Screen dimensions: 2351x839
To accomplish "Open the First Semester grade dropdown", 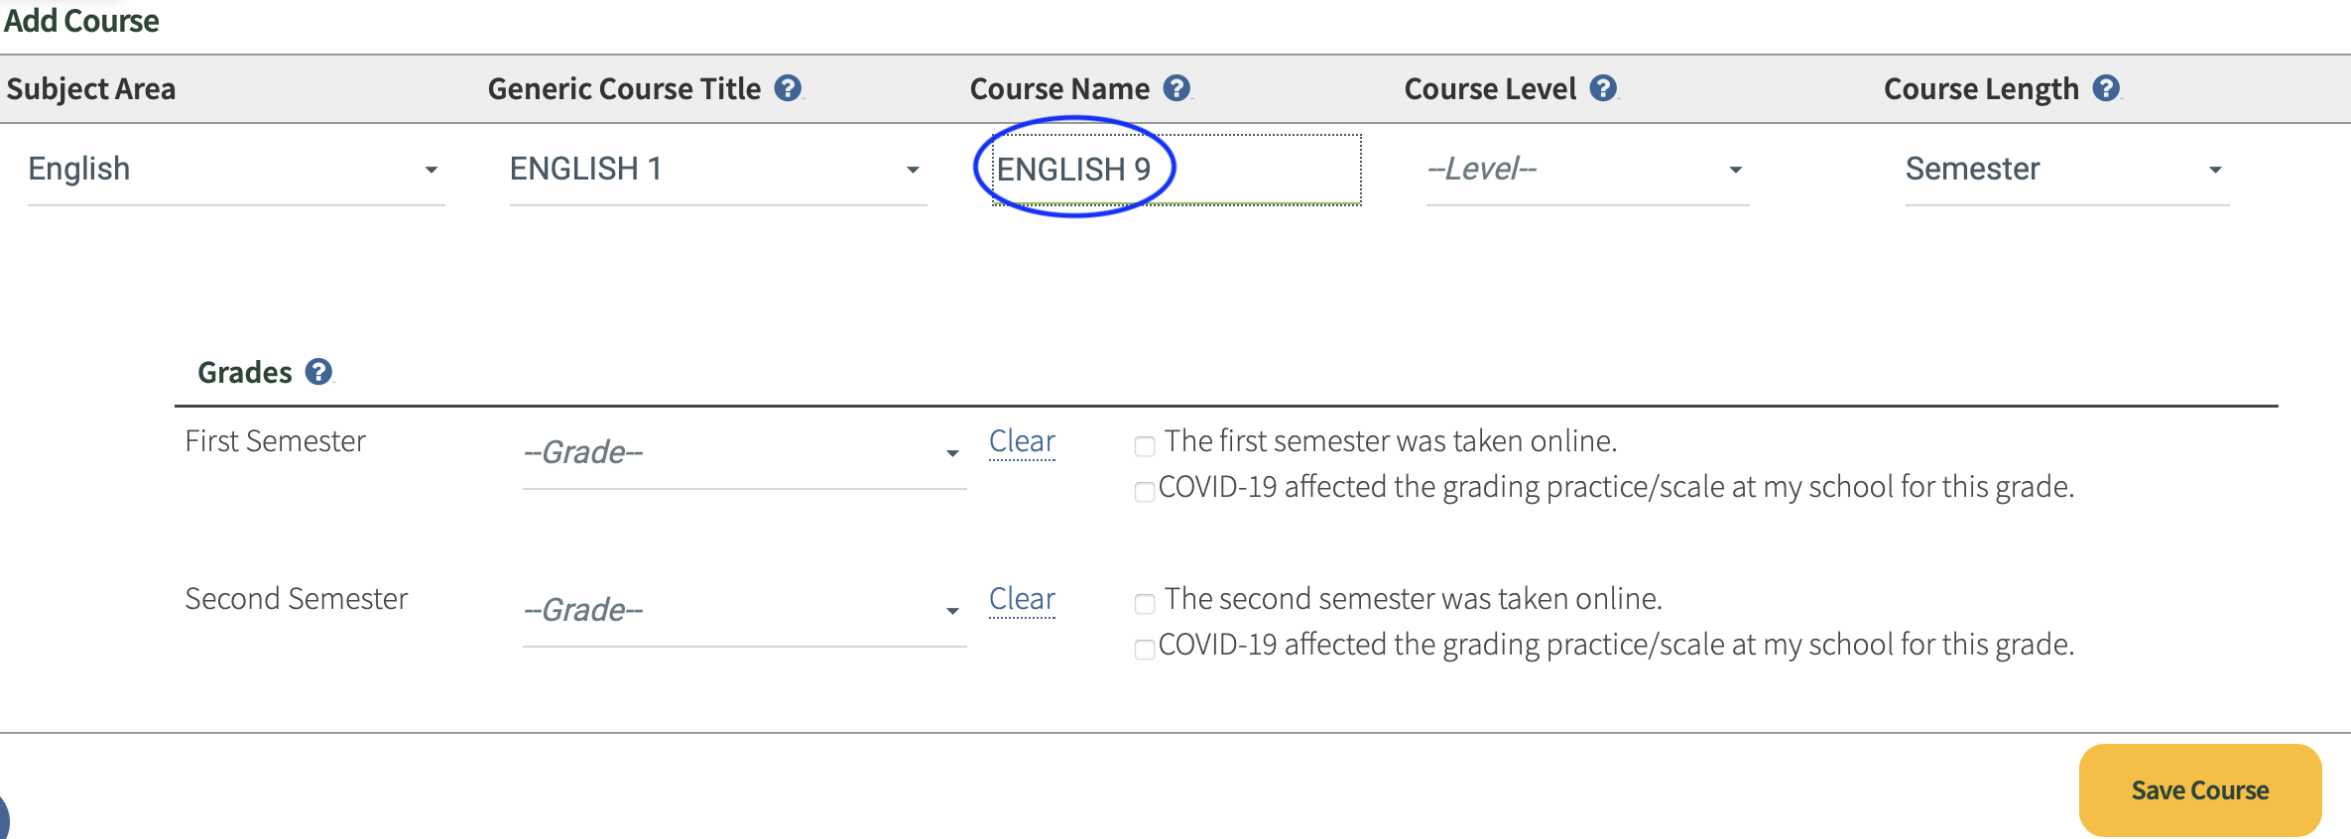I will point(743,453).
